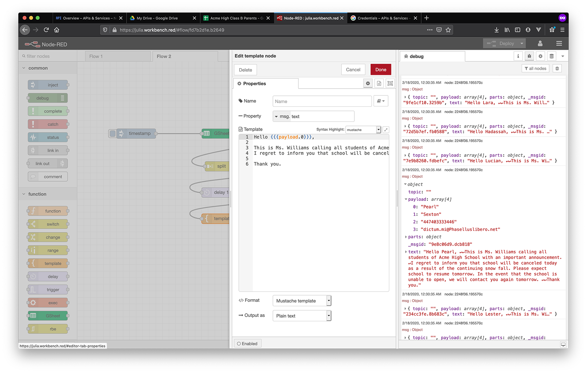
Task: Open the sidebar info tab icon
Action: point(518,56)
